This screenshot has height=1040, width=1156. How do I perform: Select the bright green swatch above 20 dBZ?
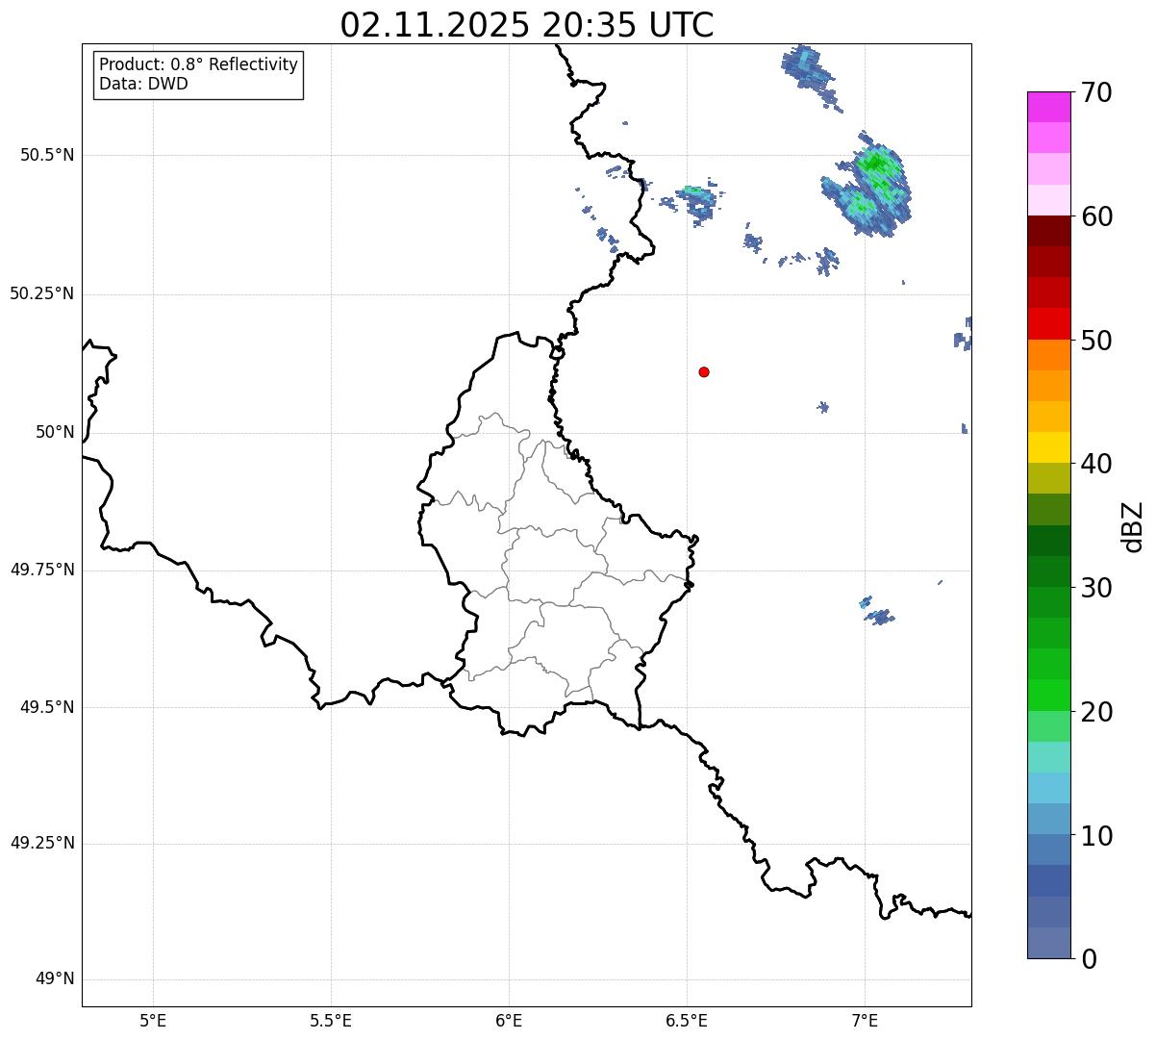click(1048, 695)
